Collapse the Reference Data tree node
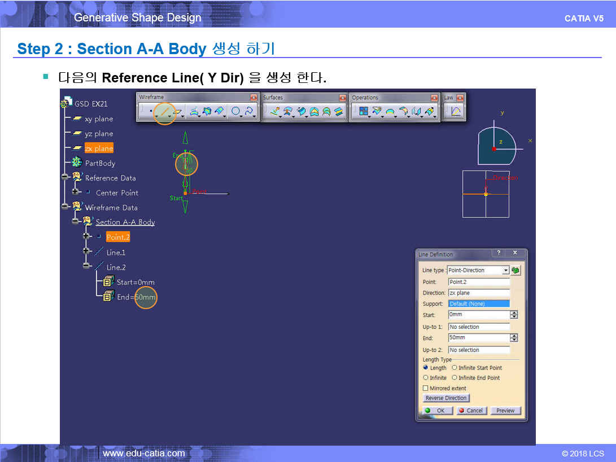This screenshot has height=462, width=616. [x=65, y=177]
